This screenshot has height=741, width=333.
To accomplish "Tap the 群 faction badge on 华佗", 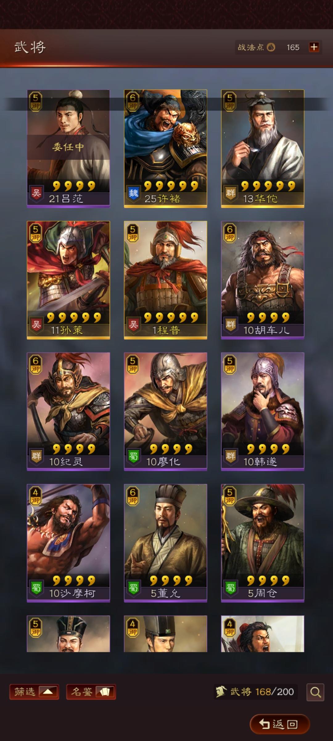I will pyautogui.click(x=230, y=193).
